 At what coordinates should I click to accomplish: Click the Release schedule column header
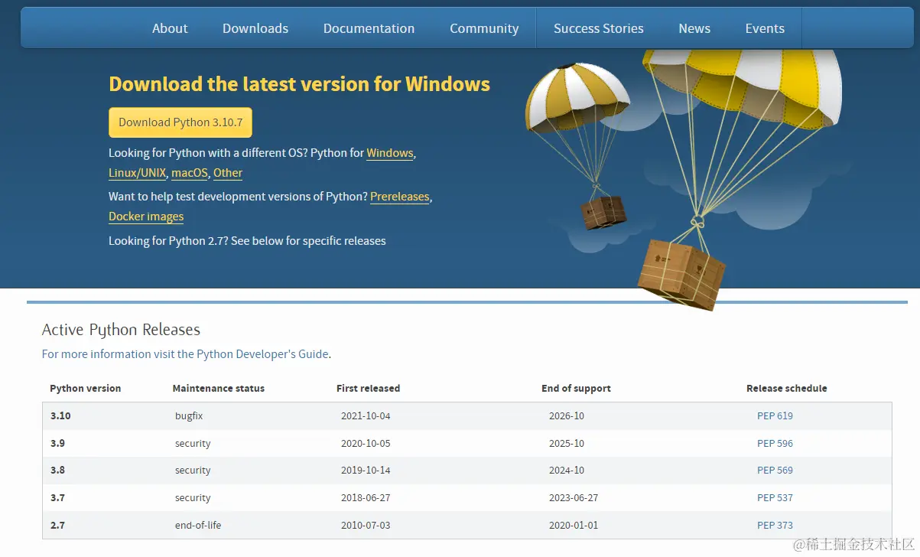click(x=787, y=389)
